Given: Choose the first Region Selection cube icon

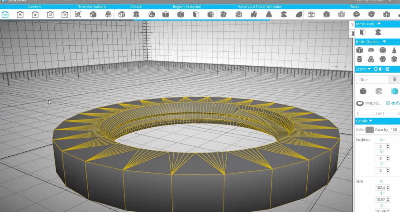Looking at the screenshot, I should coord(165,15).
